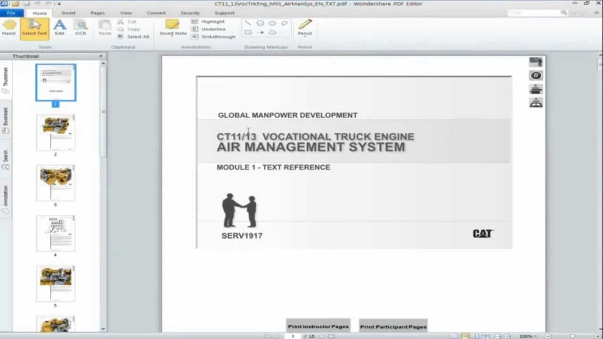Click Cut in the Clipboard group
603x339 pixels.
point(127,22)
